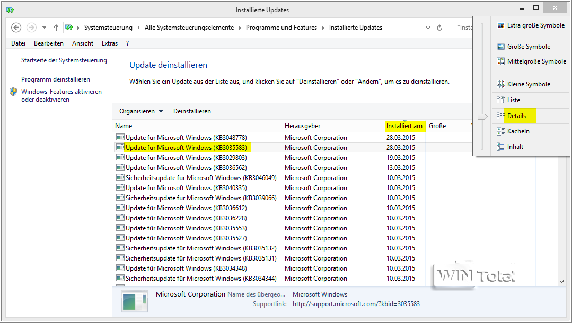572x323 pixels.
Task: Open the Bearbeiten menu
Action: [x=49, y=43]
